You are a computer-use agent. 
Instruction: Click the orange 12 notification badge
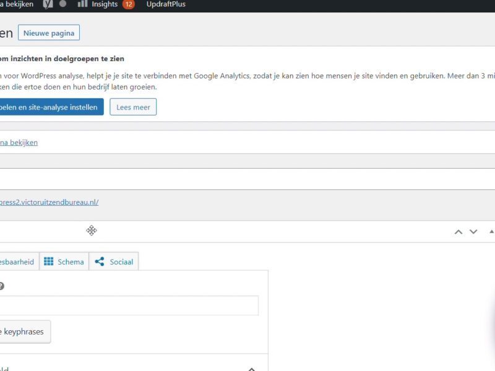128,4
